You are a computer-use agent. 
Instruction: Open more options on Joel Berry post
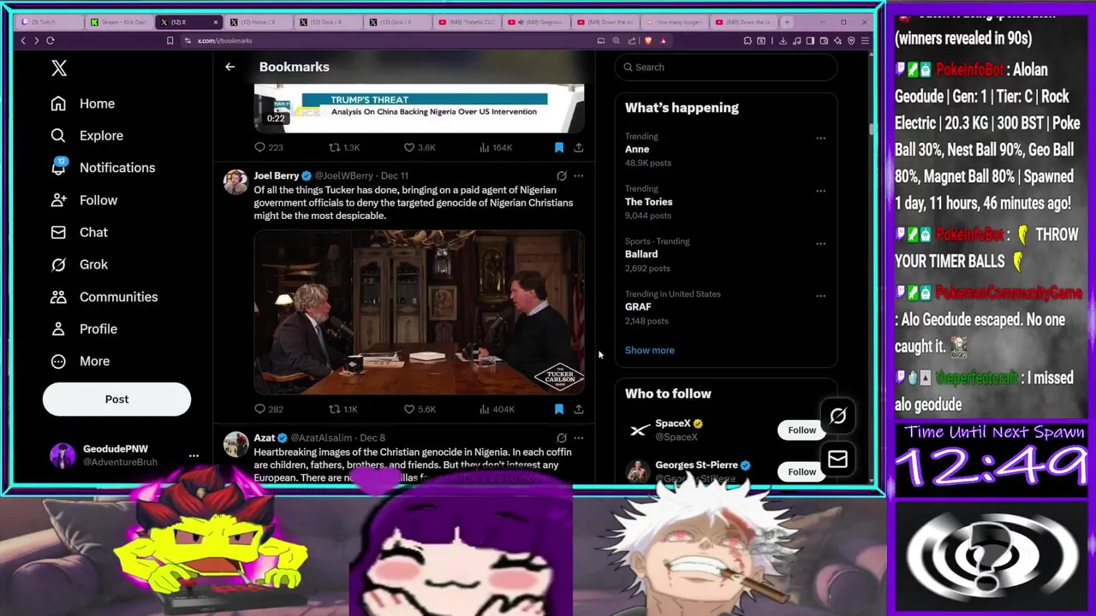pyautogui.click(x=579, y=175)
